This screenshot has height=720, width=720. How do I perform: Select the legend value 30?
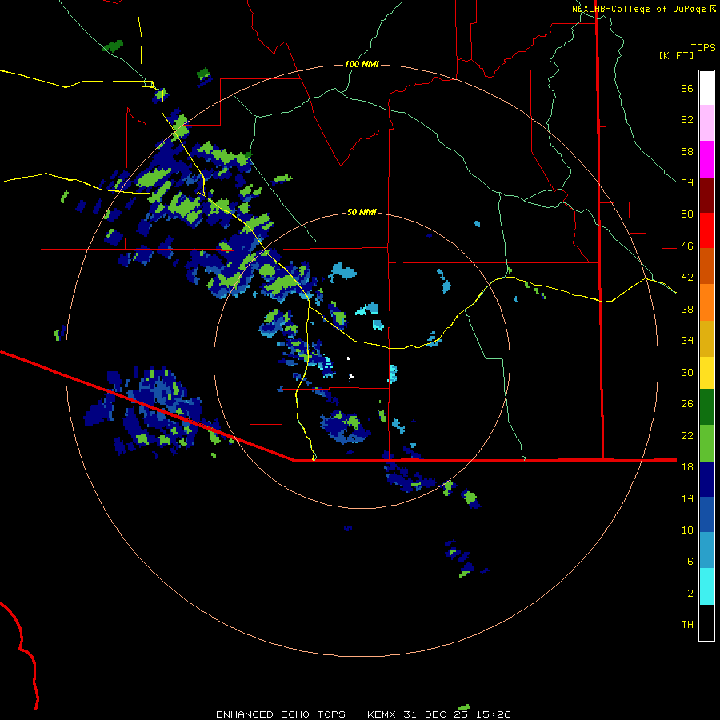(x=687, y=372)
